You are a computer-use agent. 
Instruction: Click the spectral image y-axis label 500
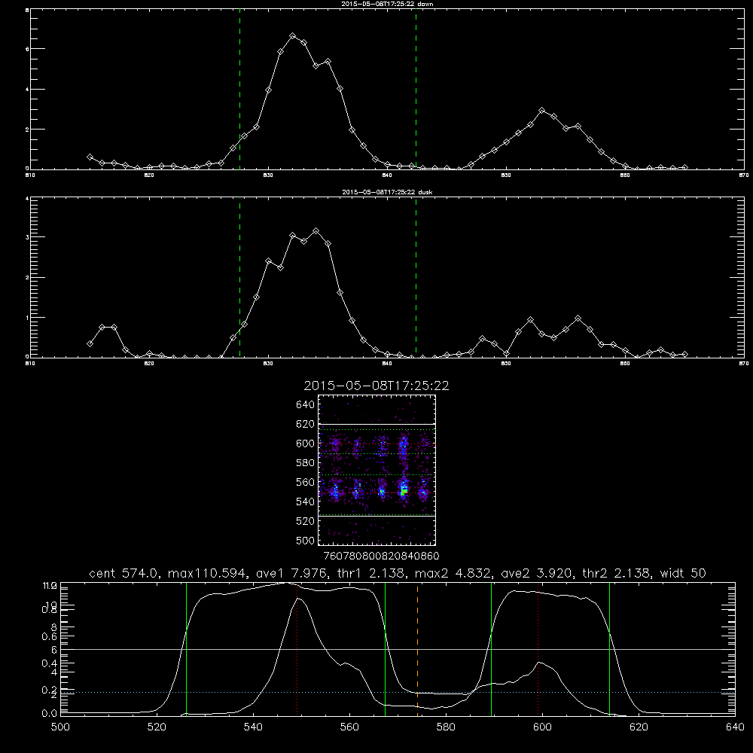click(x=306, y=540)
